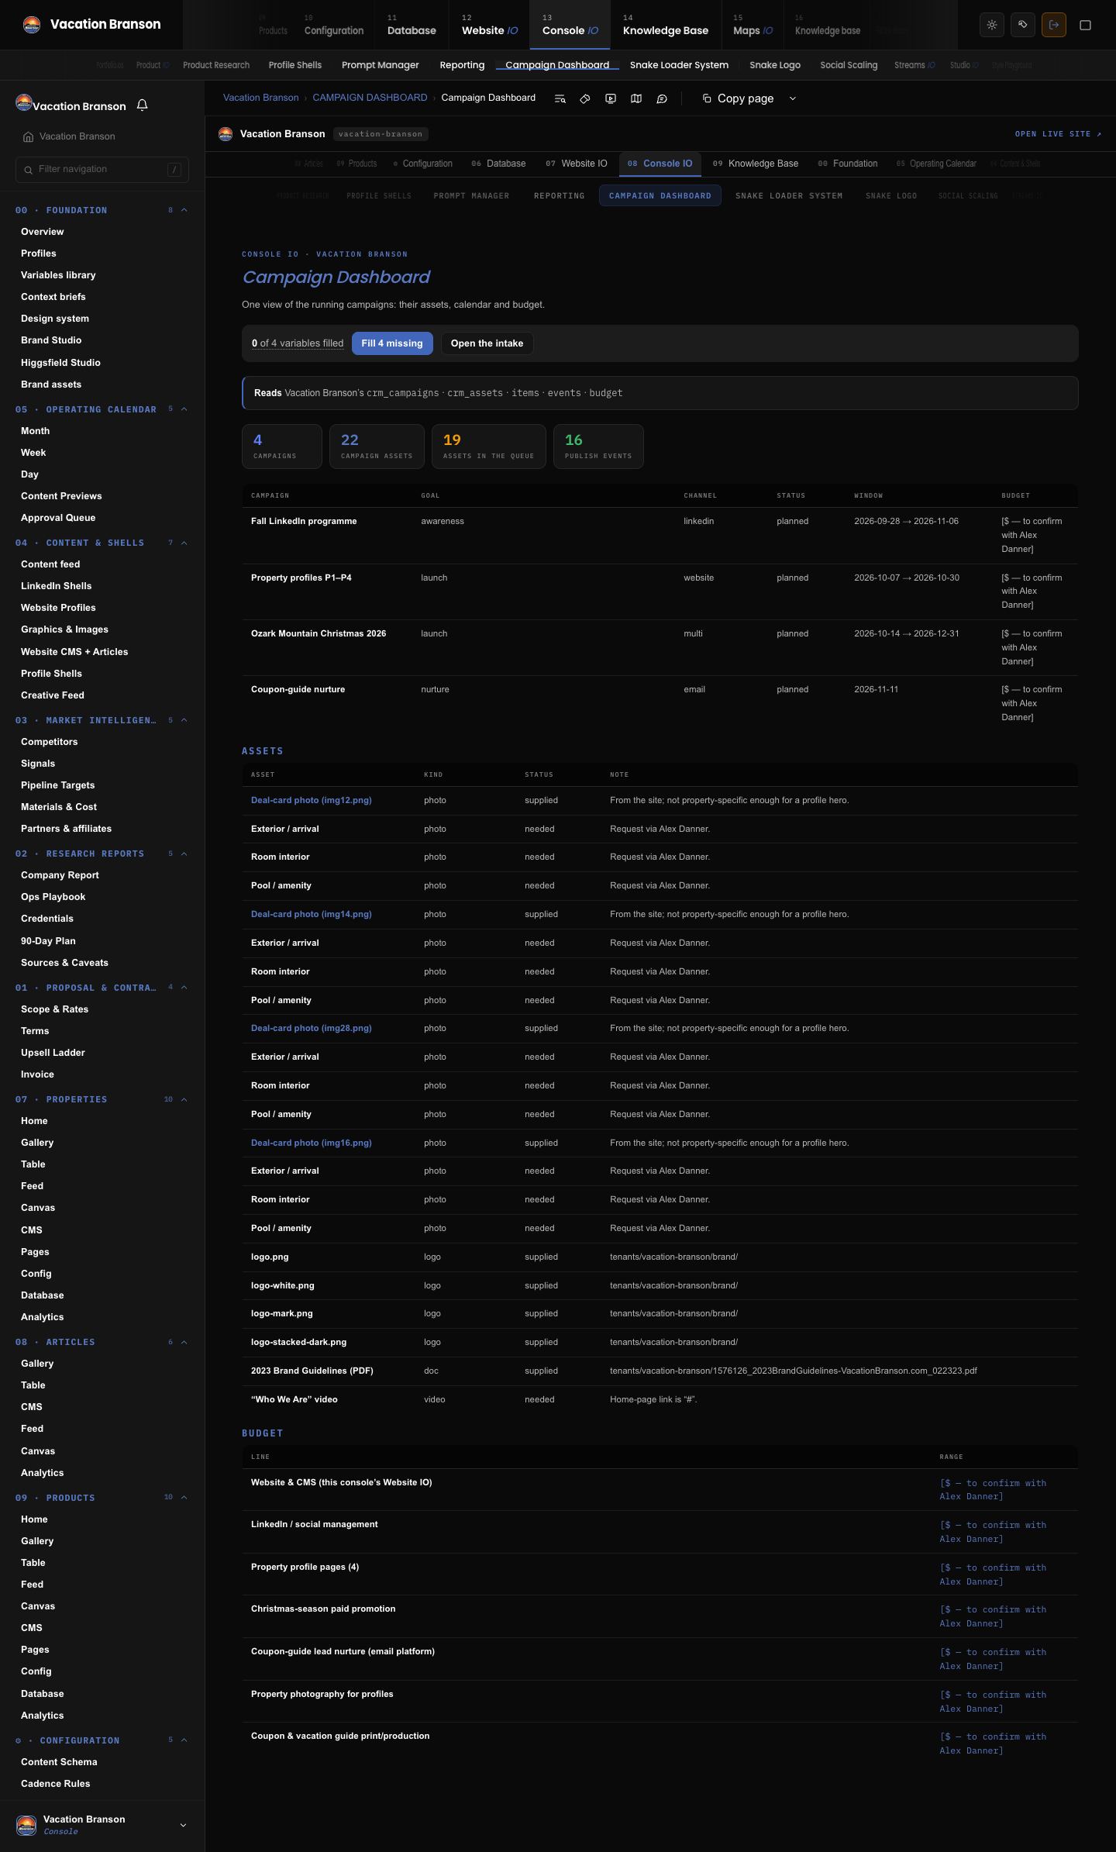Open the live site link
This screenshot has height=1852, width=1116.
(x=1058, y=134)
